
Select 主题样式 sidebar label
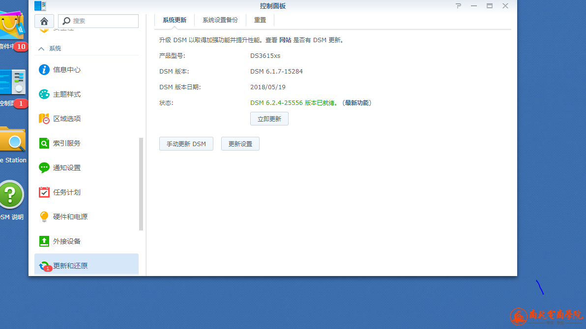click(67, 94)
